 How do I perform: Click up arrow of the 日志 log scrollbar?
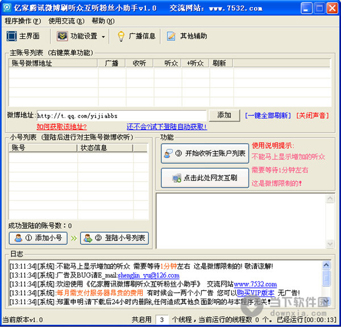tap(326, 265)
